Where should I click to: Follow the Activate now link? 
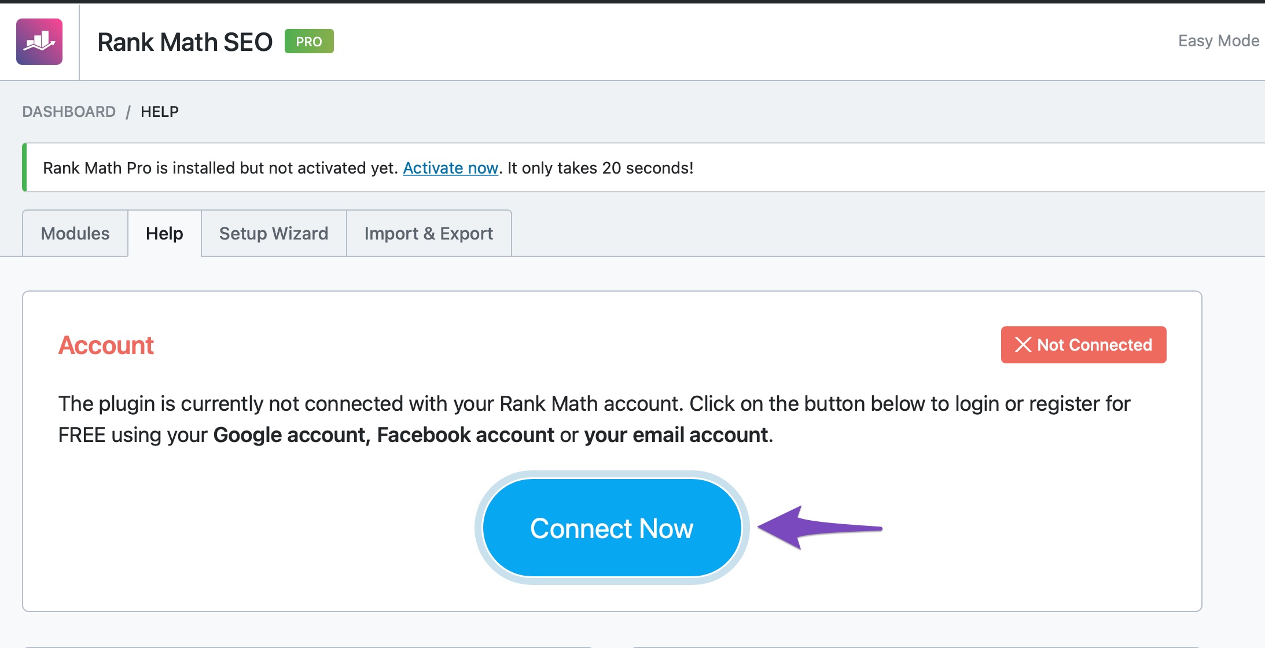(450, 168)
